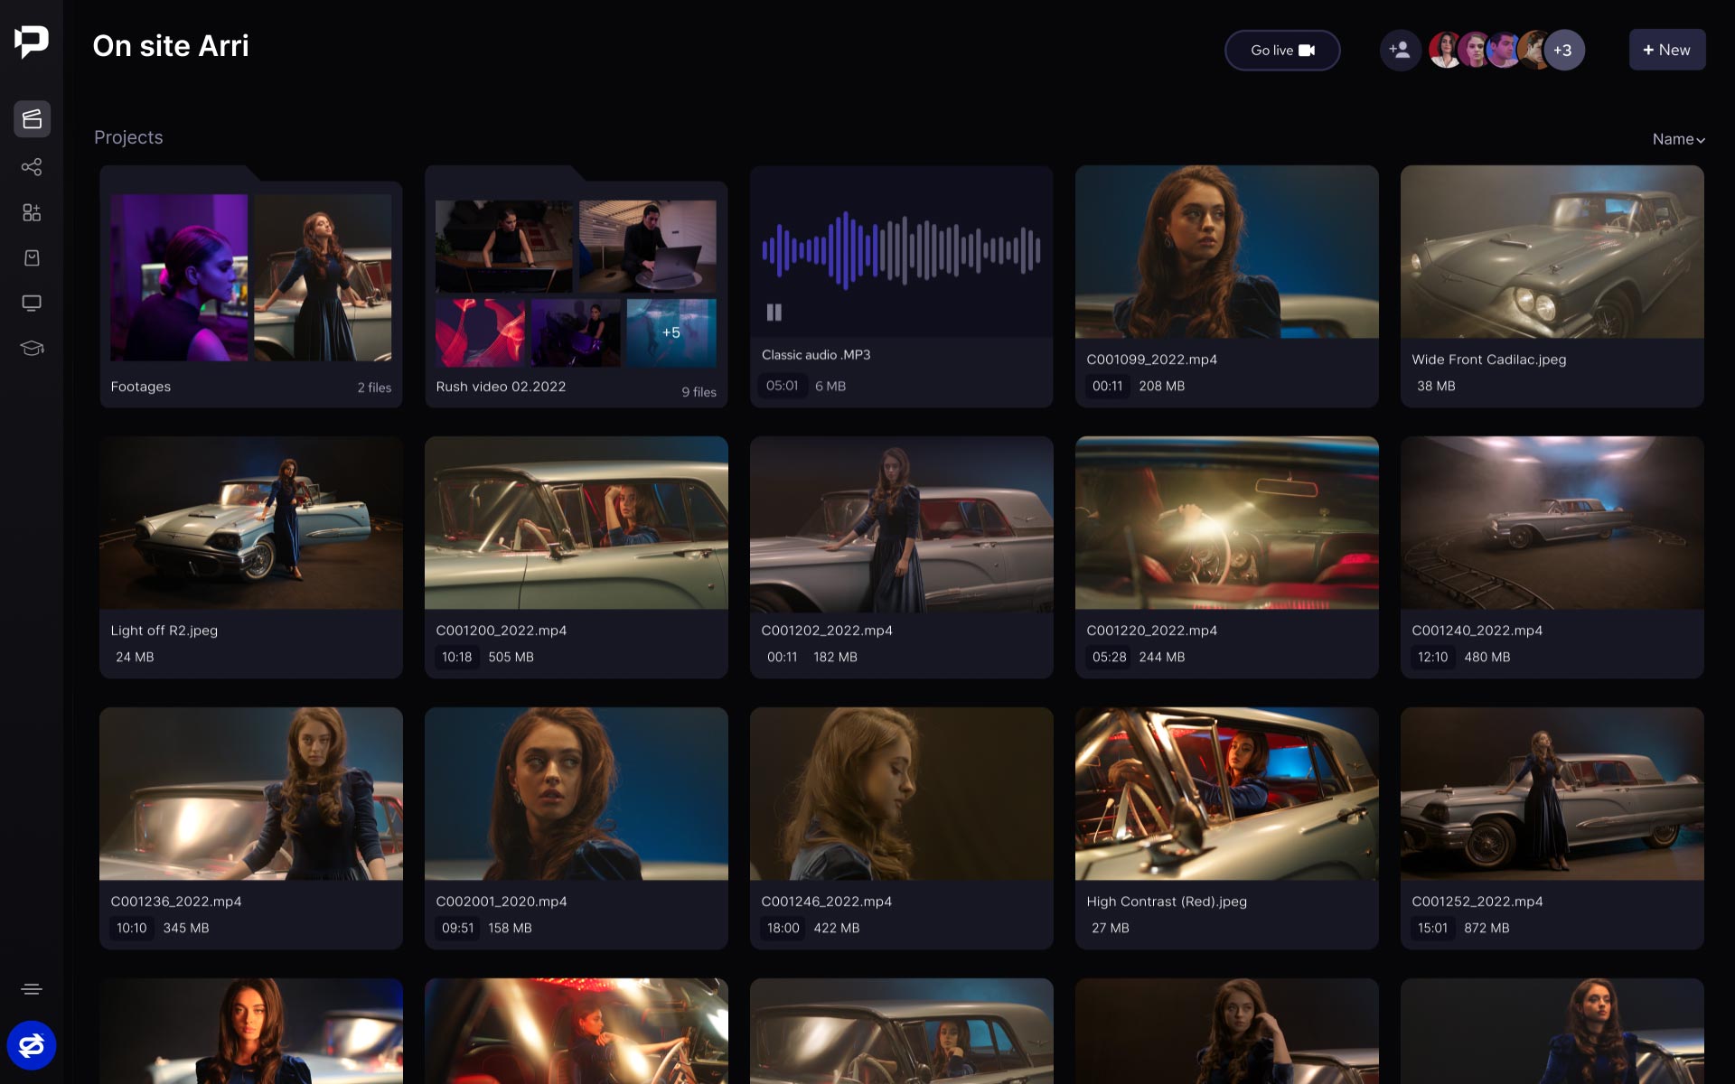The image size is (1735, 1084).
Task: Expand the sidebar menu lines icon
Action: click(32, 989)
